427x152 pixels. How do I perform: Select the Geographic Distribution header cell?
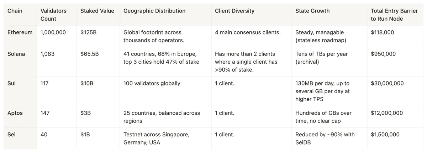point(154,11)
